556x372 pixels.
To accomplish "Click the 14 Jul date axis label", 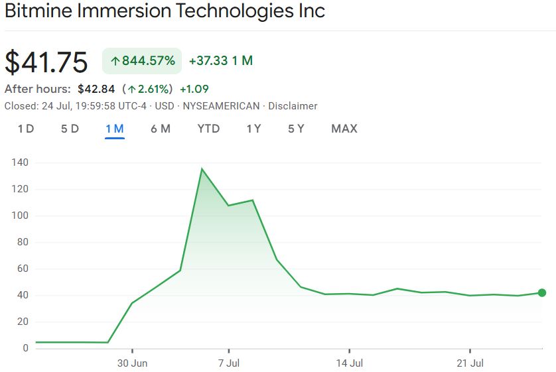I will [349, 363].
